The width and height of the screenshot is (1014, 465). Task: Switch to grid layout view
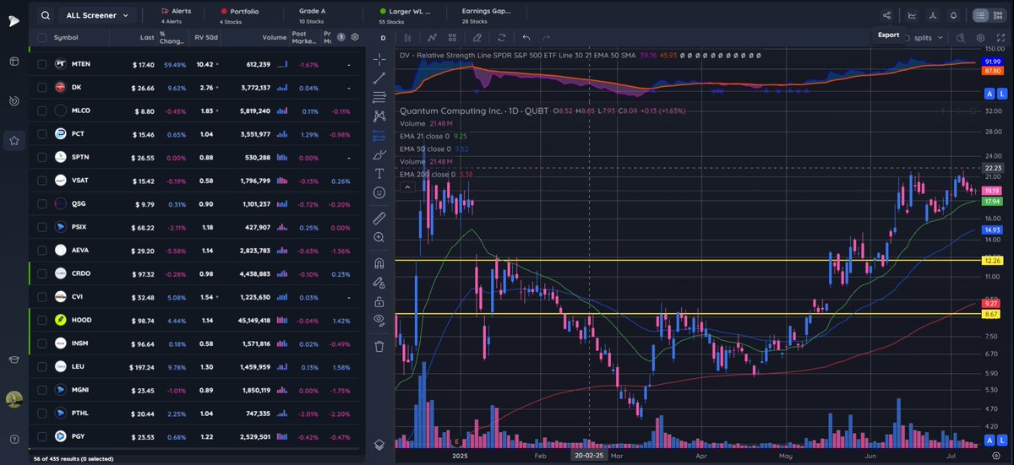pyautogui.click(x=1000, y=15)
